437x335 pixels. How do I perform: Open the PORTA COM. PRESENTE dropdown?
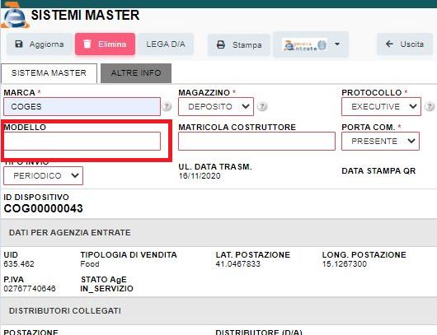click(380, 141)
